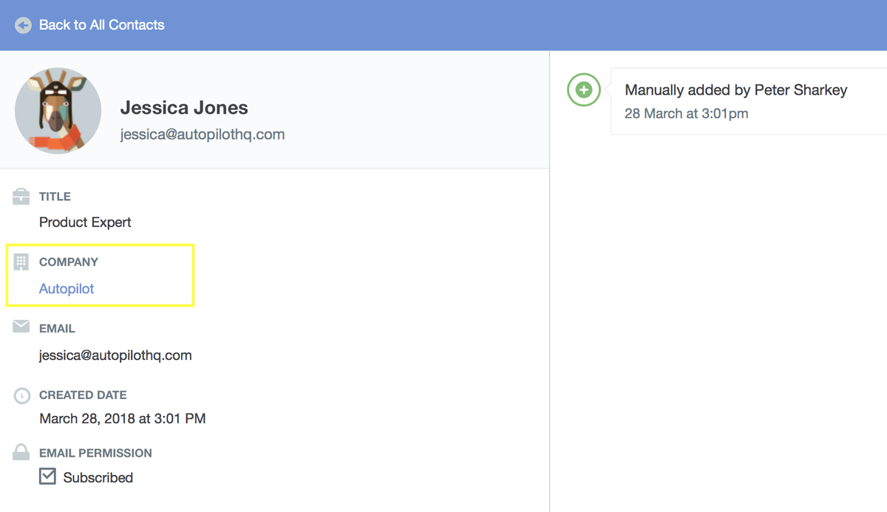Open the contact's profile avatar picture

[x=58, y=111]
